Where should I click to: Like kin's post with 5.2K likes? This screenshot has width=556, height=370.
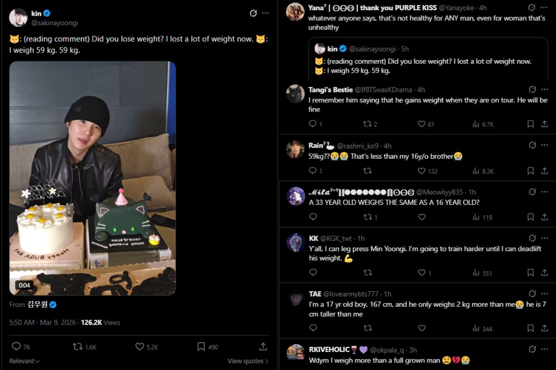pos(140,346)
